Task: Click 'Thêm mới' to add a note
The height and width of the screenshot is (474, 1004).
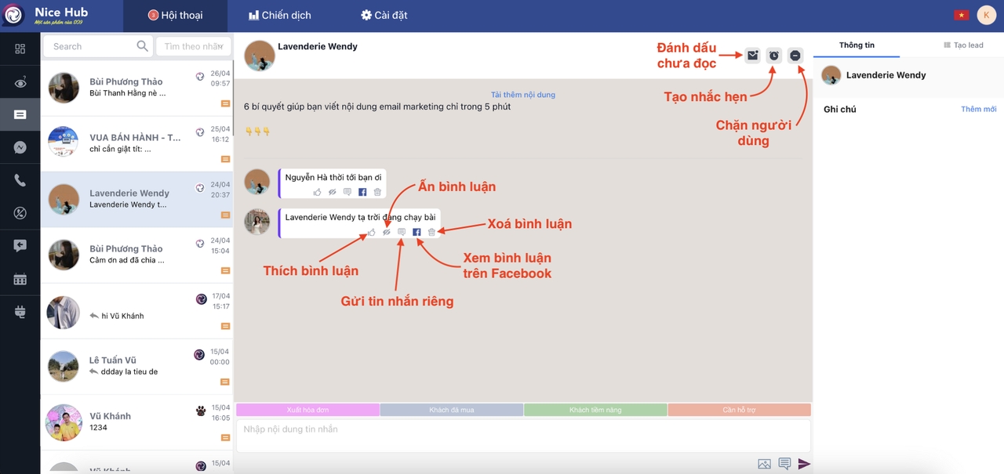Action: [x=979, y=109]
